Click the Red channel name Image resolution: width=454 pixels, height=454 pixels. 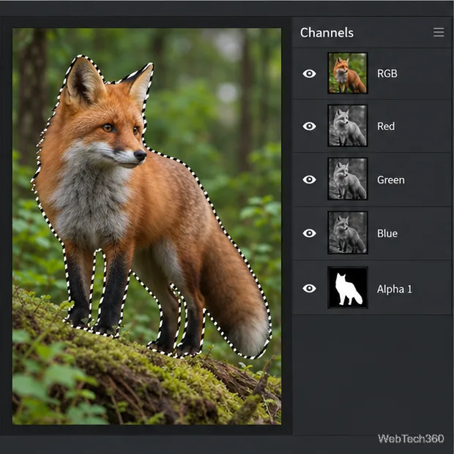[386, 126]
